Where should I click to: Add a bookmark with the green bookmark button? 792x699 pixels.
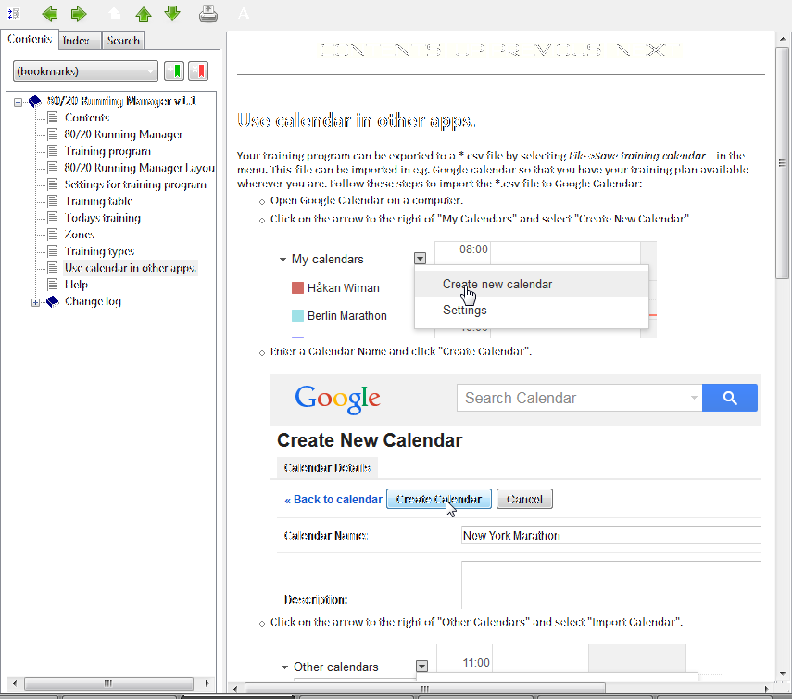173,71
